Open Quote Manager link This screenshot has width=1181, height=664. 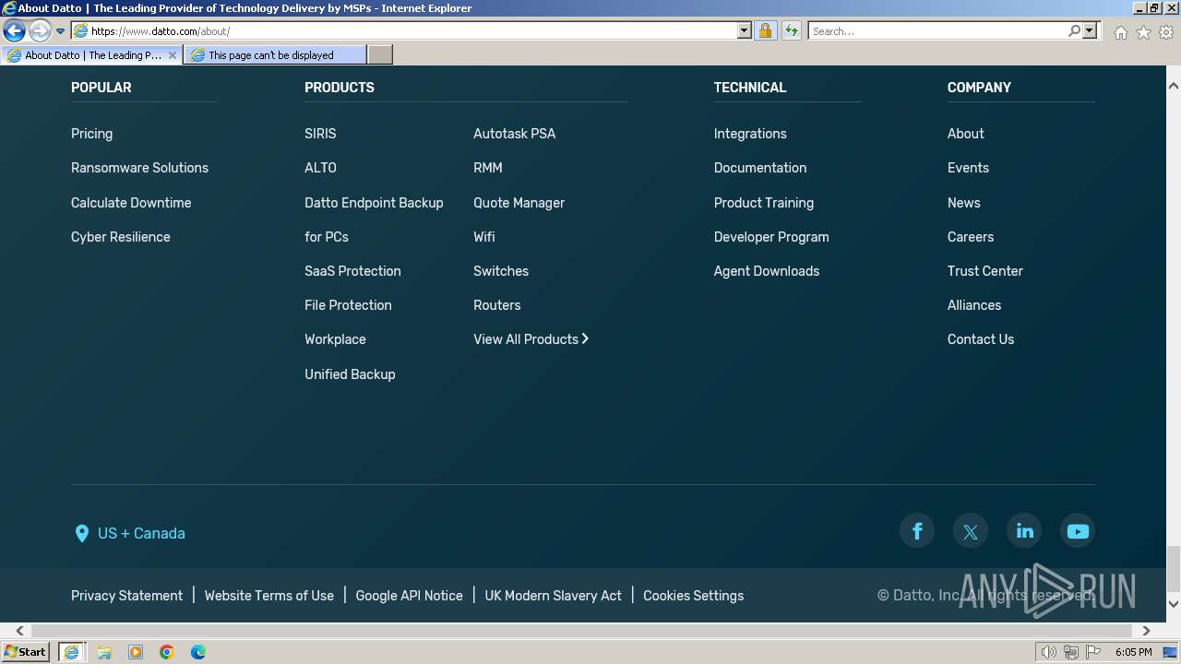519,203
